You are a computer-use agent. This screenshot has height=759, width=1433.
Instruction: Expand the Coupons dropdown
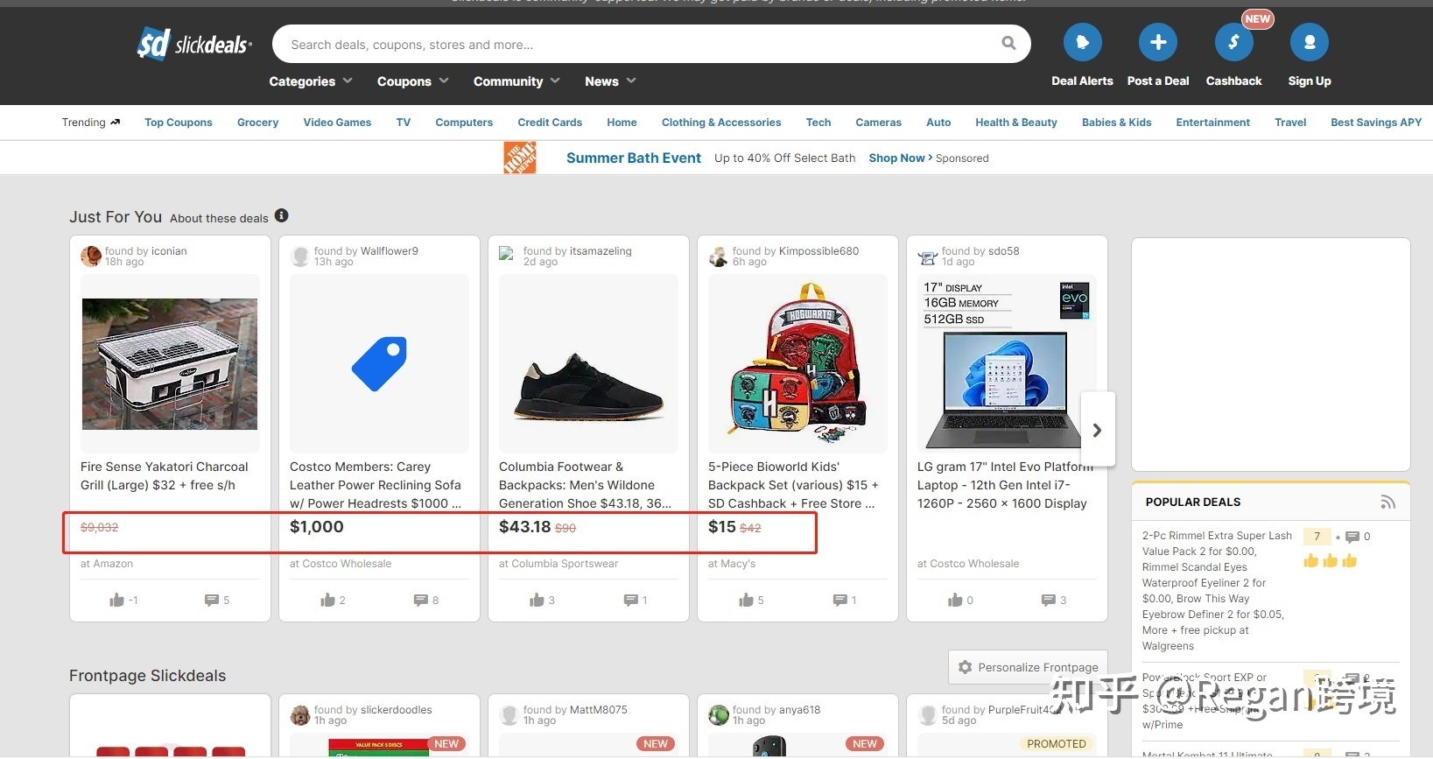412,81
